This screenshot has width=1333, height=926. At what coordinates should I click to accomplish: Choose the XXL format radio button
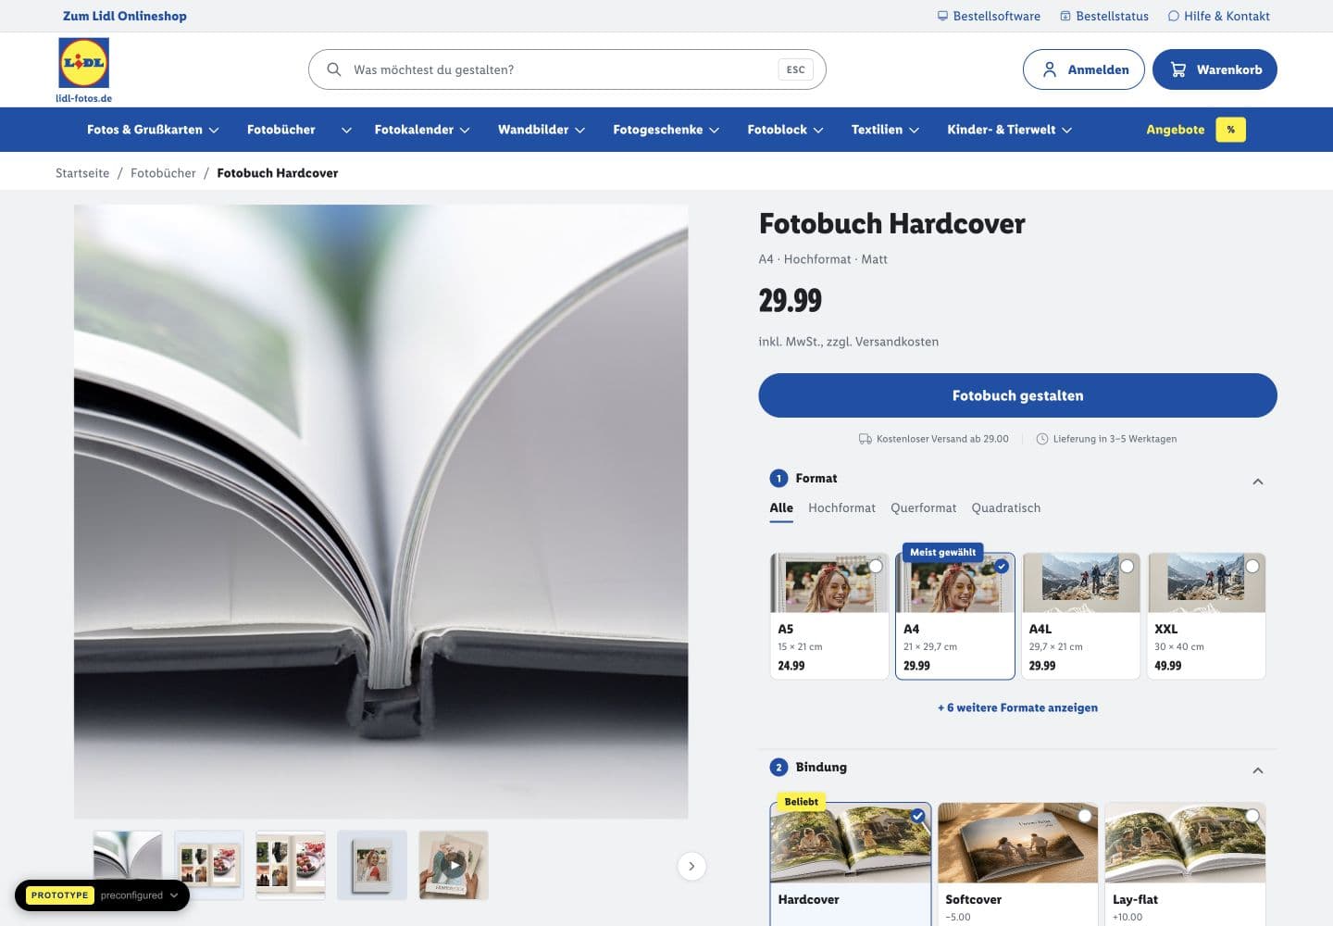[1252, 567]
